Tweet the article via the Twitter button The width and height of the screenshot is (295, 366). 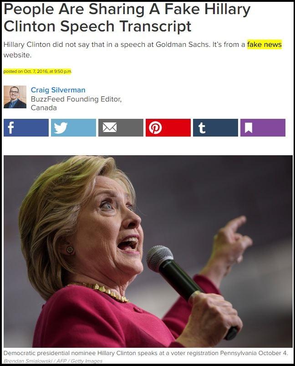point(73,127)
